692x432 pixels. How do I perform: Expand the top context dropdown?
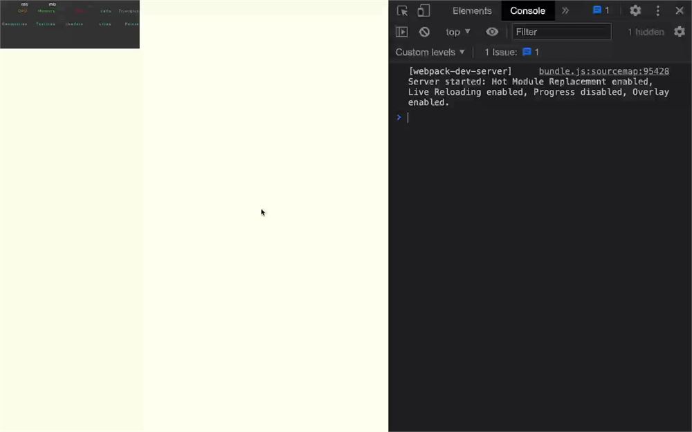457,32
